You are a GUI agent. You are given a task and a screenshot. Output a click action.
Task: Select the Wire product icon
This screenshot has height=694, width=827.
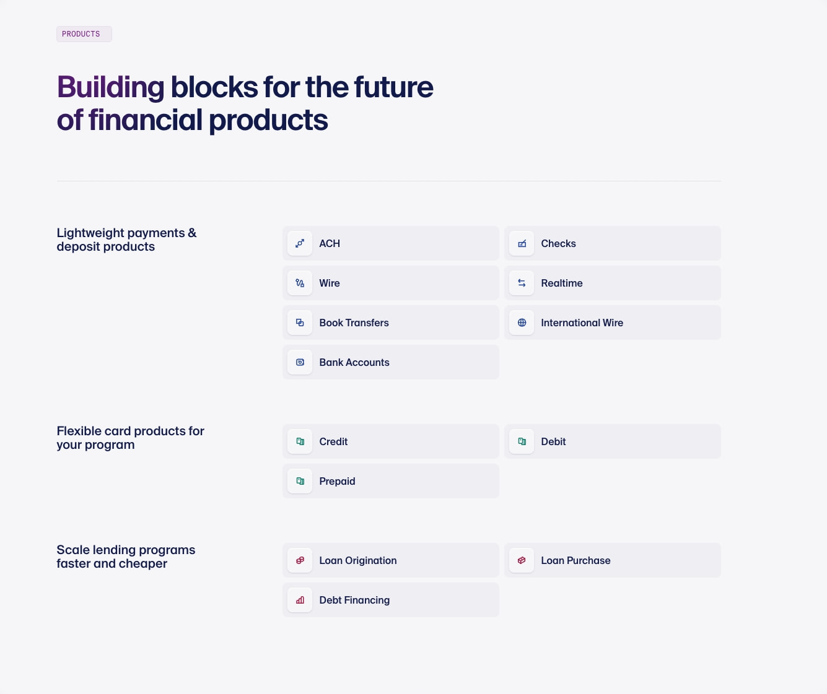(x=300, y=283)
